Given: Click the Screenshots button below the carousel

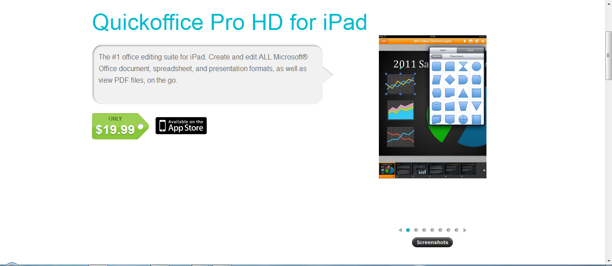Looking at the screenshot, I should 432,242.
